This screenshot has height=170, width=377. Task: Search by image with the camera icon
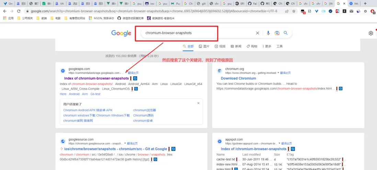[277, 33]
